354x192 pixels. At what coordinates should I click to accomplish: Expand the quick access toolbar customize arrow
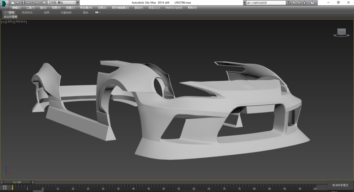pyautogui.click(x=78, y=2)
